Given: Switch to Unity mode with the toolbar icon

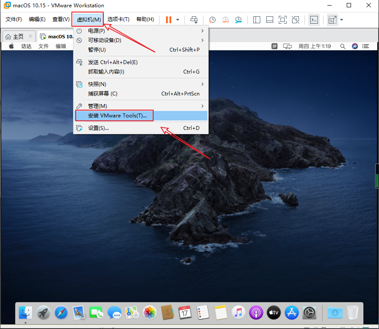Looking at the screenshot, I should click(x=296, y=20).
